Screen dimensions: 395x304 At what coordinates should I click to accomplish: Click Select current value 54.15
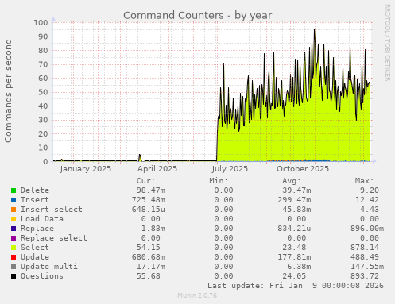[149, 248]
